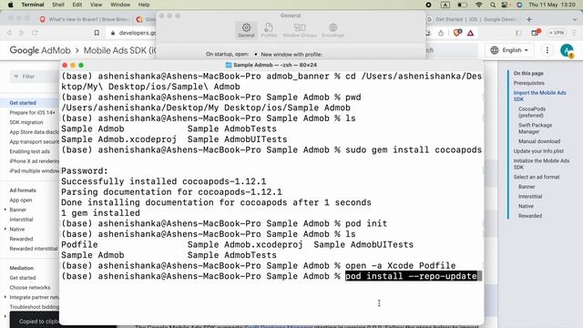
Task: Open Encodings tab in Terminal settings
Action: point(332,30)
